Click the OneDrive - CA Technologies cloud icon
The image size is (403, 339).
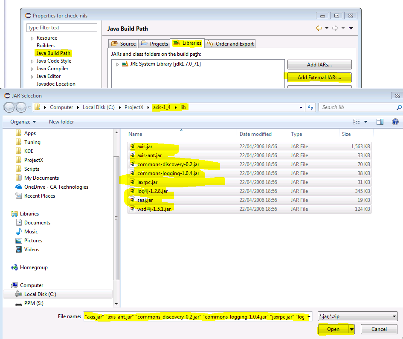tap(19, 187)
